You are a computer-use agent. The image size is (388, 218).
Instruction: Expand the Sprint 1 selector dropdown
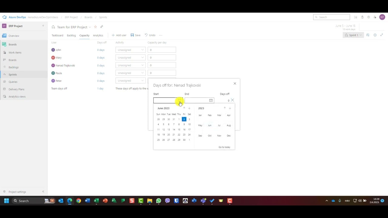(x=353, y=35)
